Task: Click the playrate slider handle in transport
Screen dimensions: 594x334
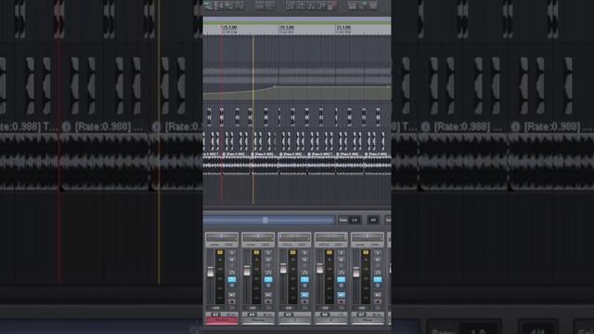Action: click(265, 220)
